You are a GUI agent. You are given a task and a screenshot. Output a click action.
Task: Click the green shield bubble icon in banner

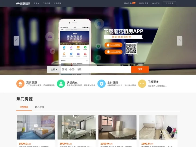tap(98, 46)
